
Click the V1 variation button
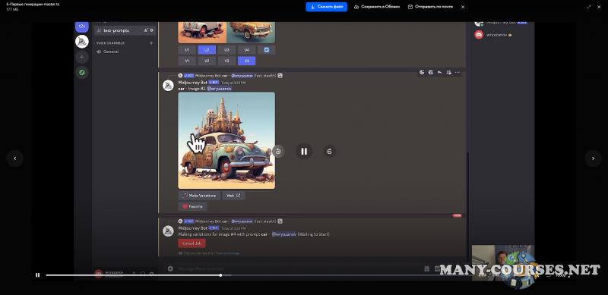[187, 61]
